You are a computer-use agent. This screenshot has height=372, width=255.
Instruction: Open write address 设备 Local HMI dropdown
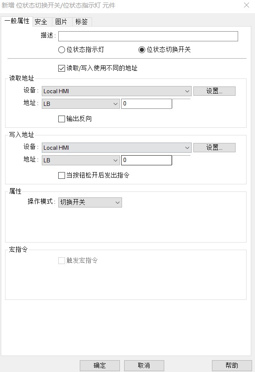pos(117,148)
